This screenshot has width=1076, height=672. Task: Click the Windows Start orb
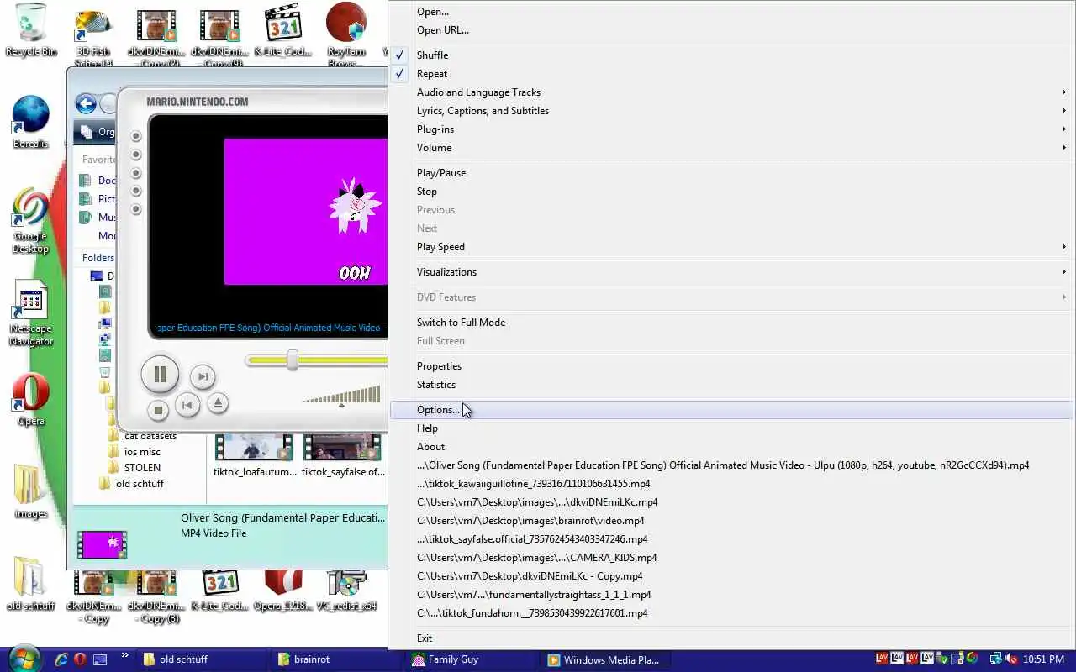(x=24, y=659)
